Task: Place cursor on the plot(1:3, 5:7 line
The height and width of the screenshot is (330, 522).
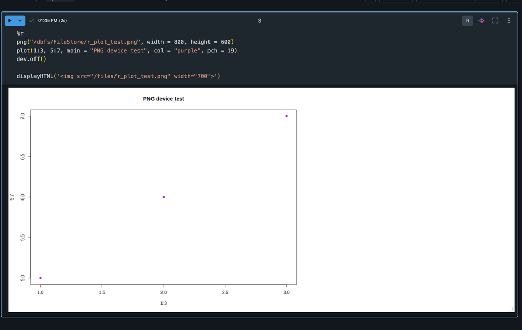Action: point(127,51)
